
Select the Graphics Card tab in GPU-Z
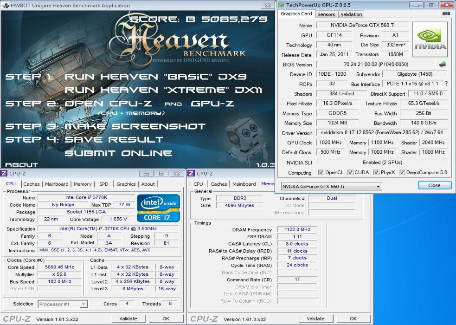click(296, 13)
